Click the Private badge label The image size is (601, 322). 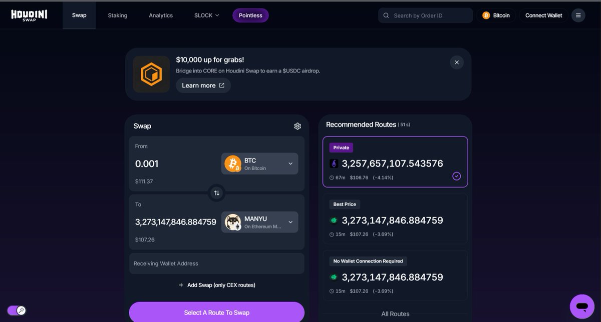[x=341, y=147]
